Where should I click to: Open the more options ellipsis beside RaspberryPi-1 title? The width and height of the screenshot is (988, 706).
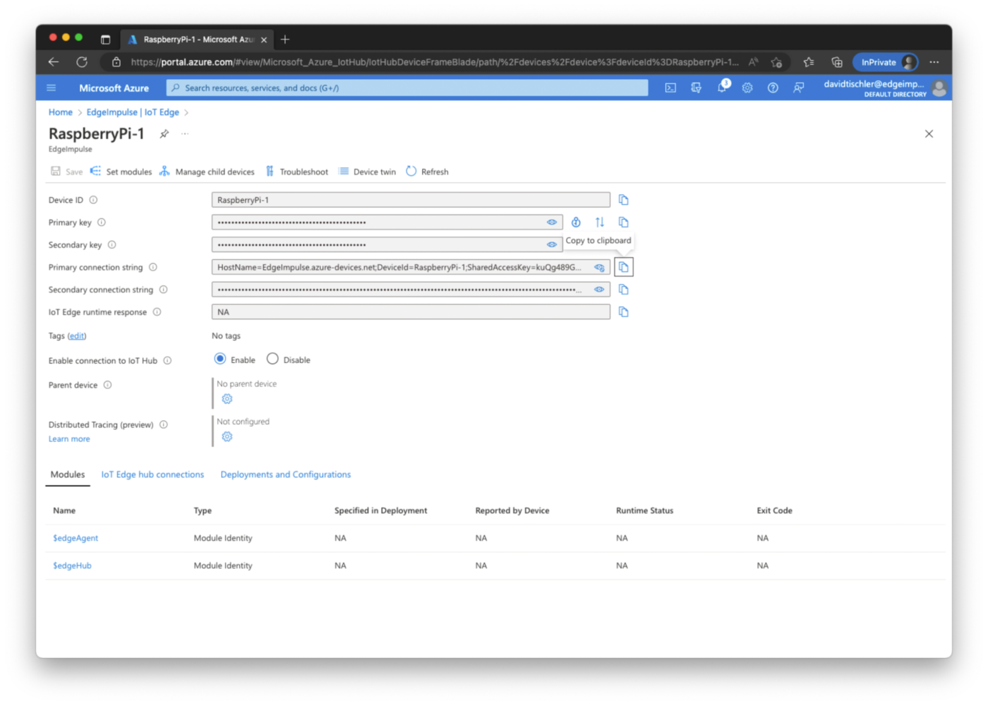coord(185,133)
